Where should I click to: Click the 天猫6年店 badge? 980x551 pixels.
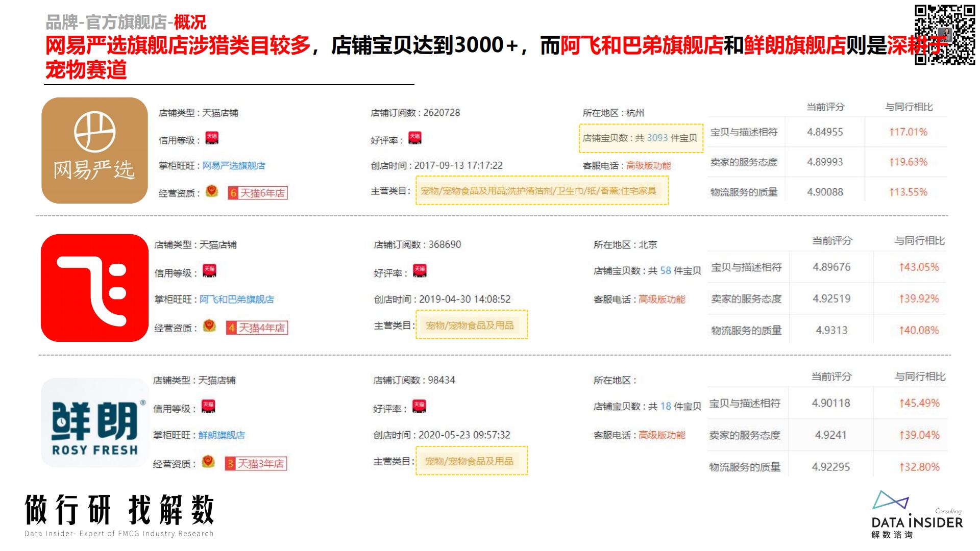click(x=258, y=193)
